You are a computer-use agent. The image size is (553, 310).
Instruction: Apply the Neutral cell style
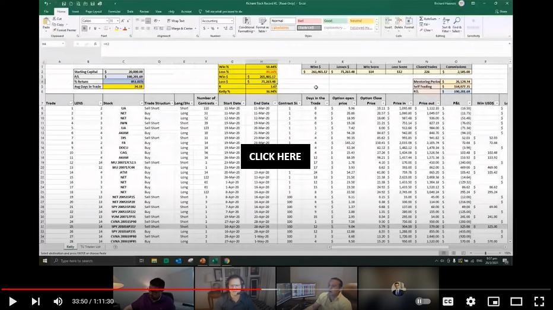pos(361,21)
